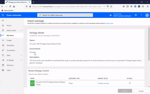Click the browser back arrow
150x94 pixels.
click(x=2, y=6)
